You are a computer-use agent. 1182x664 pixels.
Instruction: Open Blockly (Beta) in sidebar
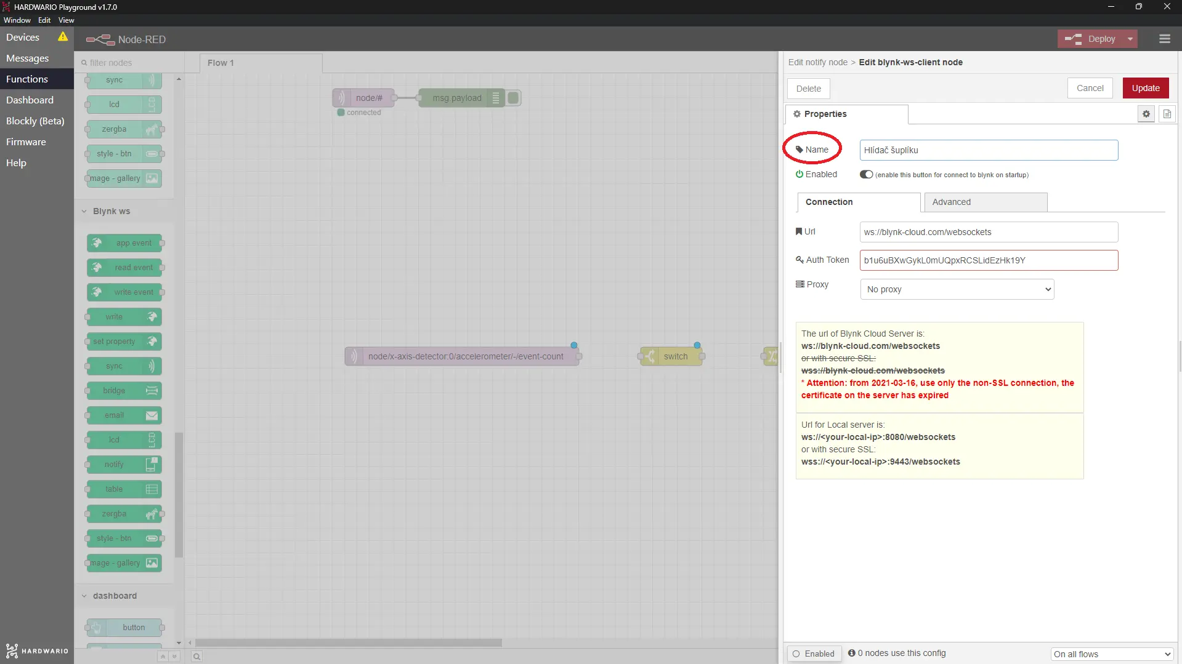coord(37,121)
